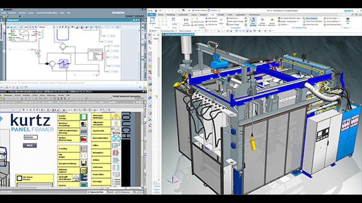Click the True Shading Editor button

click(332, 24)
